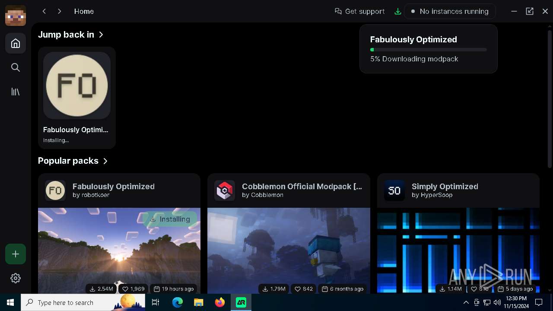Navigate back with left arrow
The width and height of the screenshot is (553, 311).
pos(44,11)
